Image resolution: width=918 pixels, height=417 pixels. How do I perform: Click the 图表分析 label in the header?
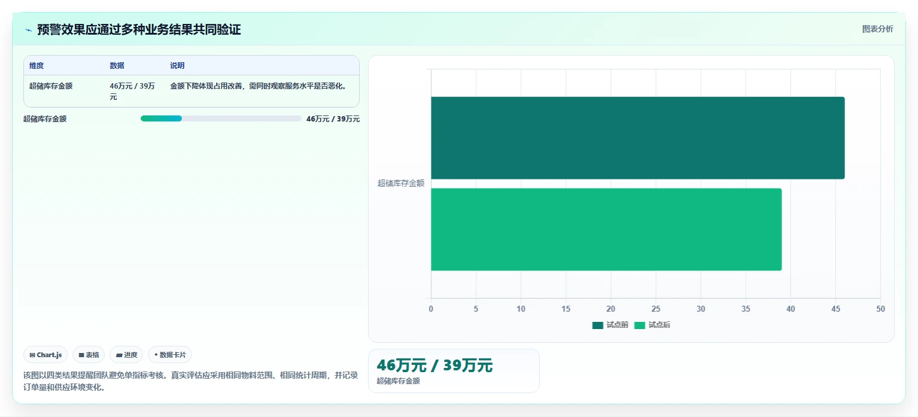click(877, 29)
